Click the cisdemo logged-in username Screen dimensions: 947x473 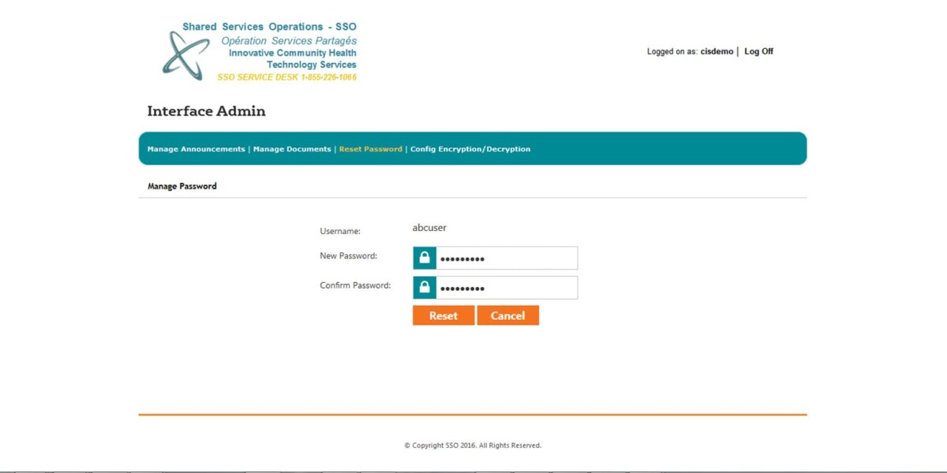coord(717,51)
